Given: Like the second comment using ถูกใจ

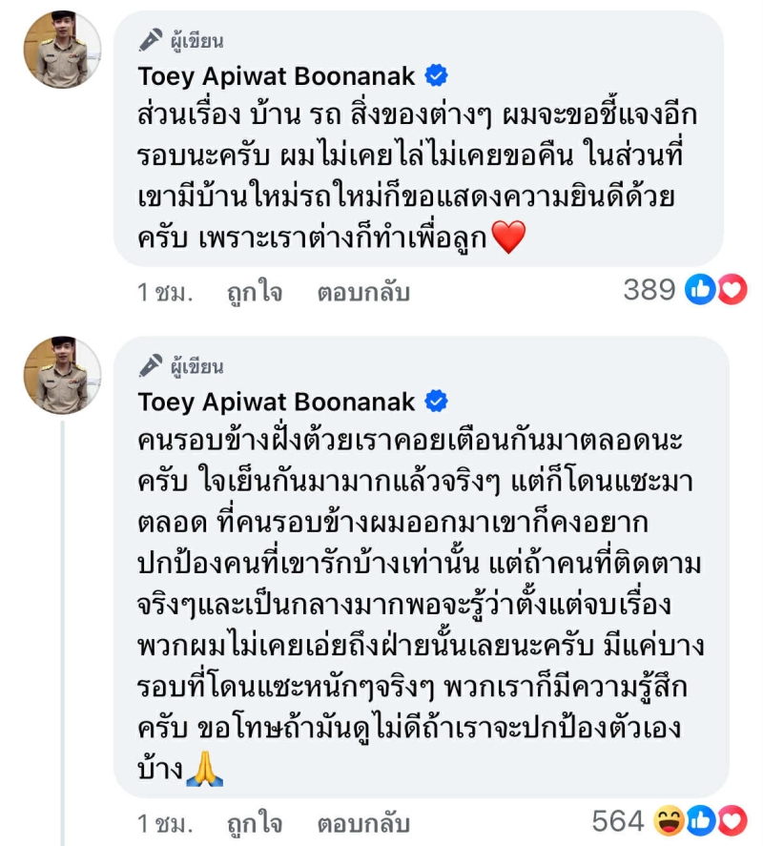Looking at the screenshot, I should (255, 822).
